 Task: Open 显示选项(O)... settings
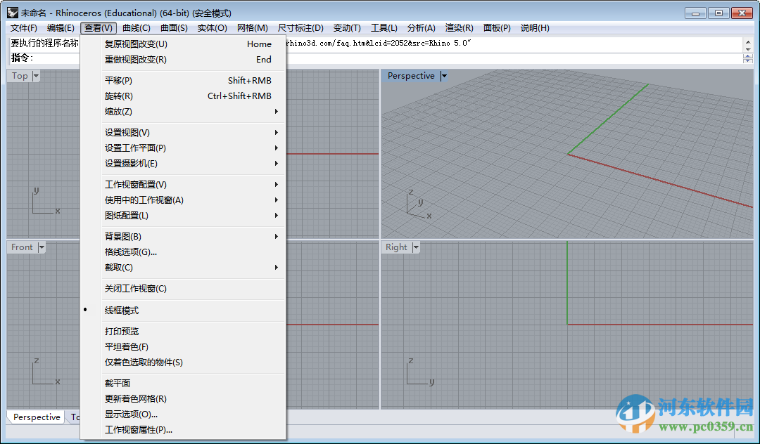(x=183, y=414)
